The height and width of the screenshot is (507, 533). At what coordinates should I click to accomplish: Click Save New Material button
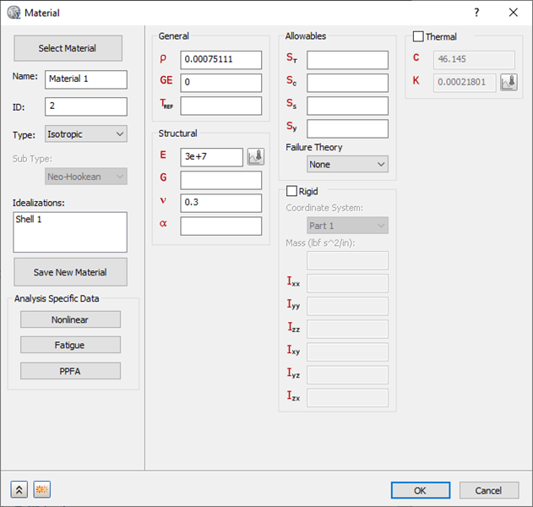[x=71, y=272]
